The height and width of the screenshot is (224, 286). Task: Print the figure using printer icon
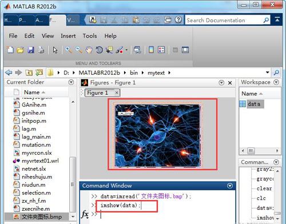tap(41, 50)
